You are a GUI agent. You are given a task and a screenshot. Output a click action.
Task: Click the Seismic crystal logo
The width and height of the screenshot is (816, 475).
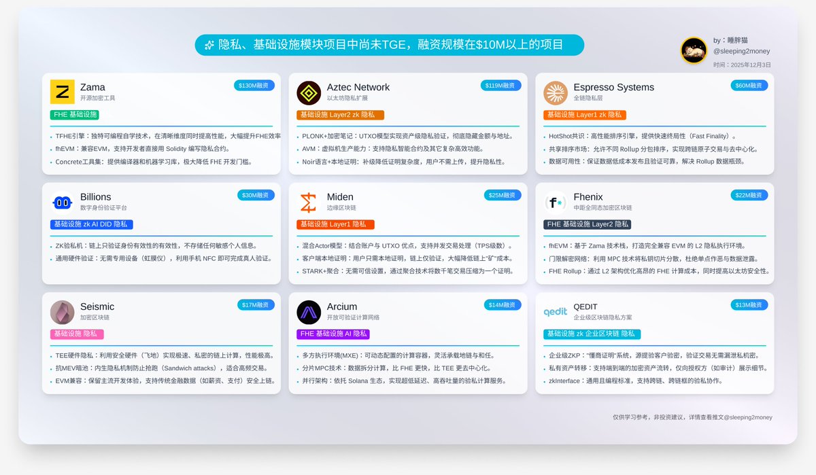[63, 312]
